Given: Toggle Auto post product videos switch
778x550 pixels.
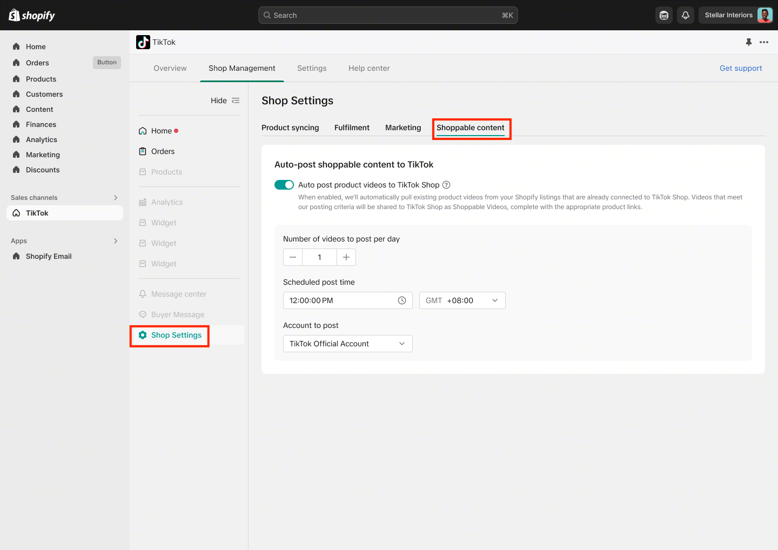Looking at the screenshot, I should 284,185.
